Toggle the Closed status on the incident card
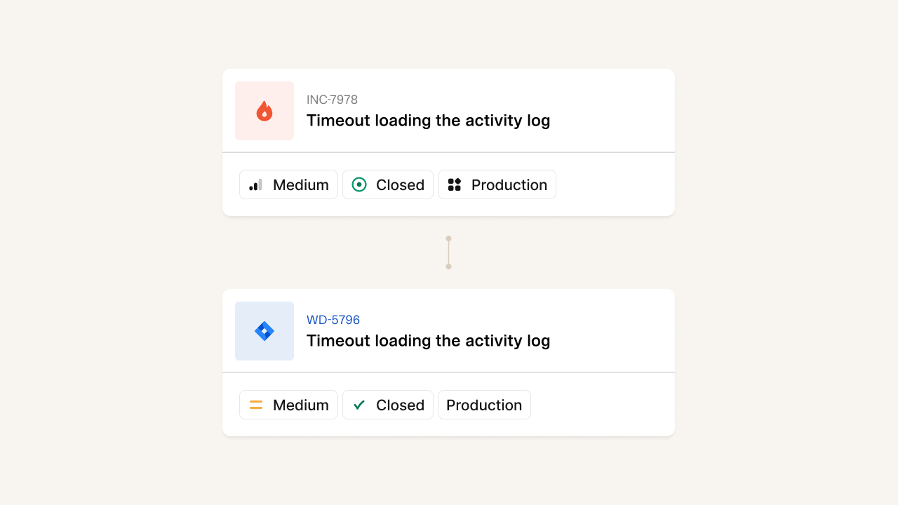The image size is (898, 505). pyautogui.click(x=387, y=184)
